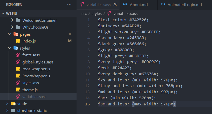Open RootWrapper.js file
Image resolution: width=212 pixels, height=114 pixels.
tap(36, 76)
